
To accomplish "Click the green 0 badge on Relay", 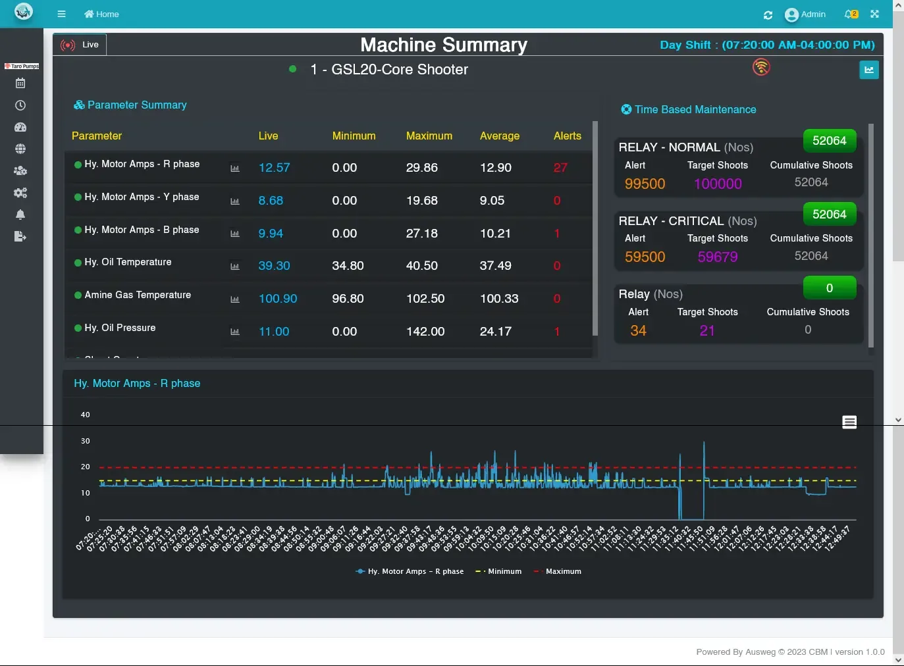I will pyautogui.click(x=830, y=288).
